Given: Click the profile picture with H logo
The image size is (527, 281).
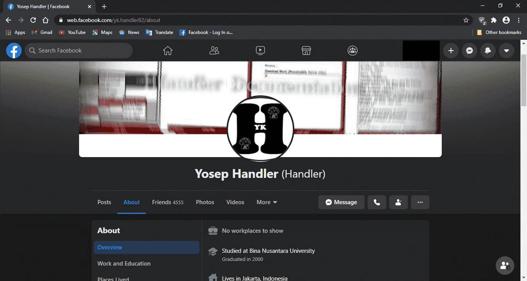Looking at the screenshot, I should pos(260,129).
